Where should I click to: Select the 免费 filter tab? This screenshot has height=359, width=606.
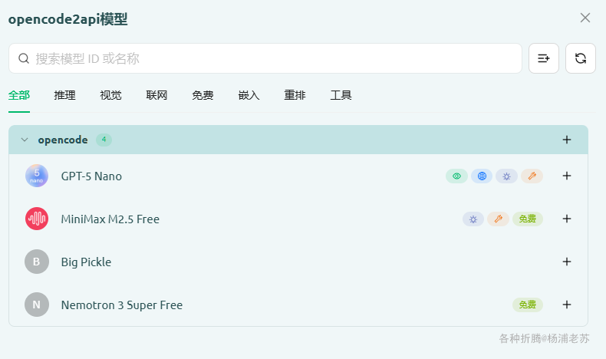203,96
